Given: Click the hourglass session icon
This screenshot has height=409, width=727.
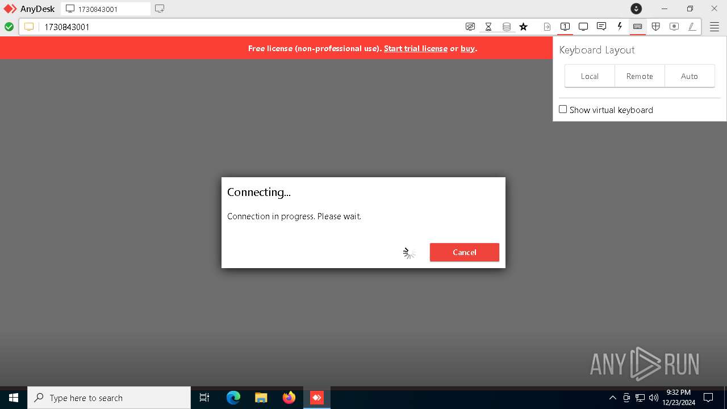Looking at the screenshot, I should (488, 27).
